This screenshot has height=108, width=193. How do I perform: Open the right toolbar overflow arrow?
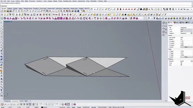(x=191, y=9)
